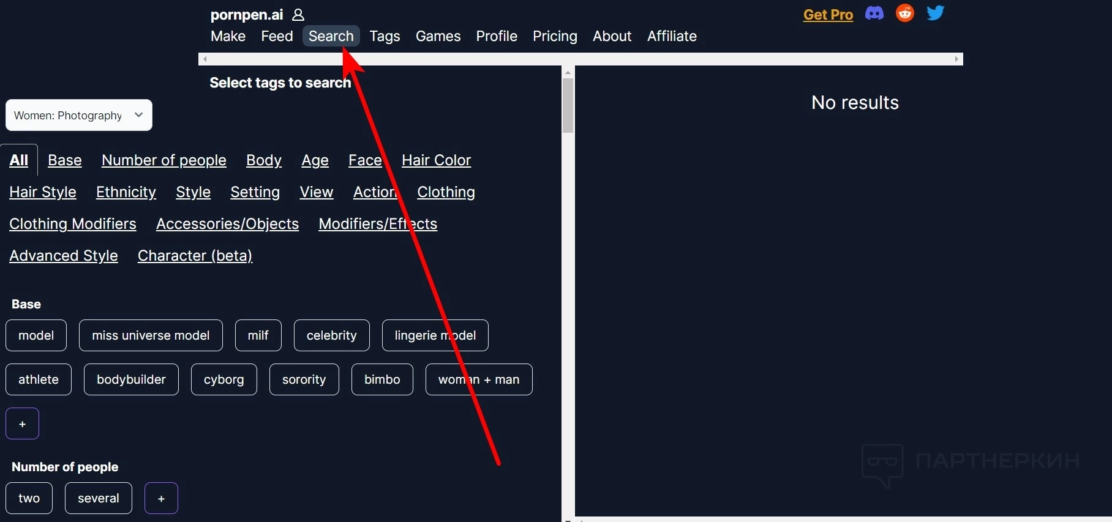
Task: Show the Hair Style category
Action: click(43, 192)
